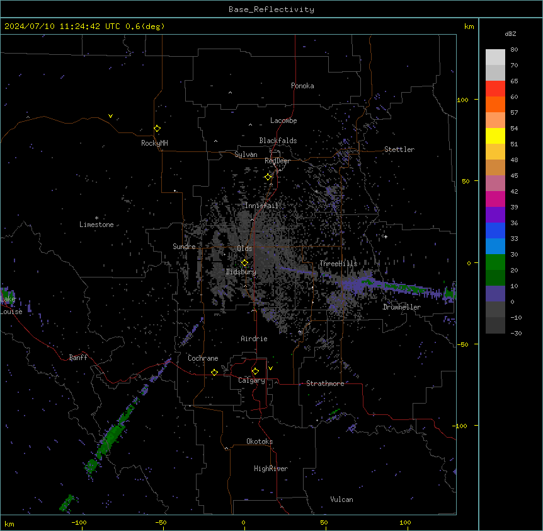Select the blue 33–36 dBZ legend swatch
Screen dimensions: 543x531
(495, 230)
